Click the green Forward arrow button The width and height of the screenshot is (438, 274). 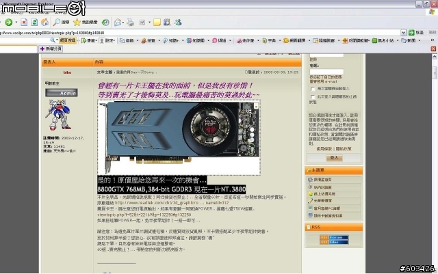pyautogui.click(x=9, y=23)
